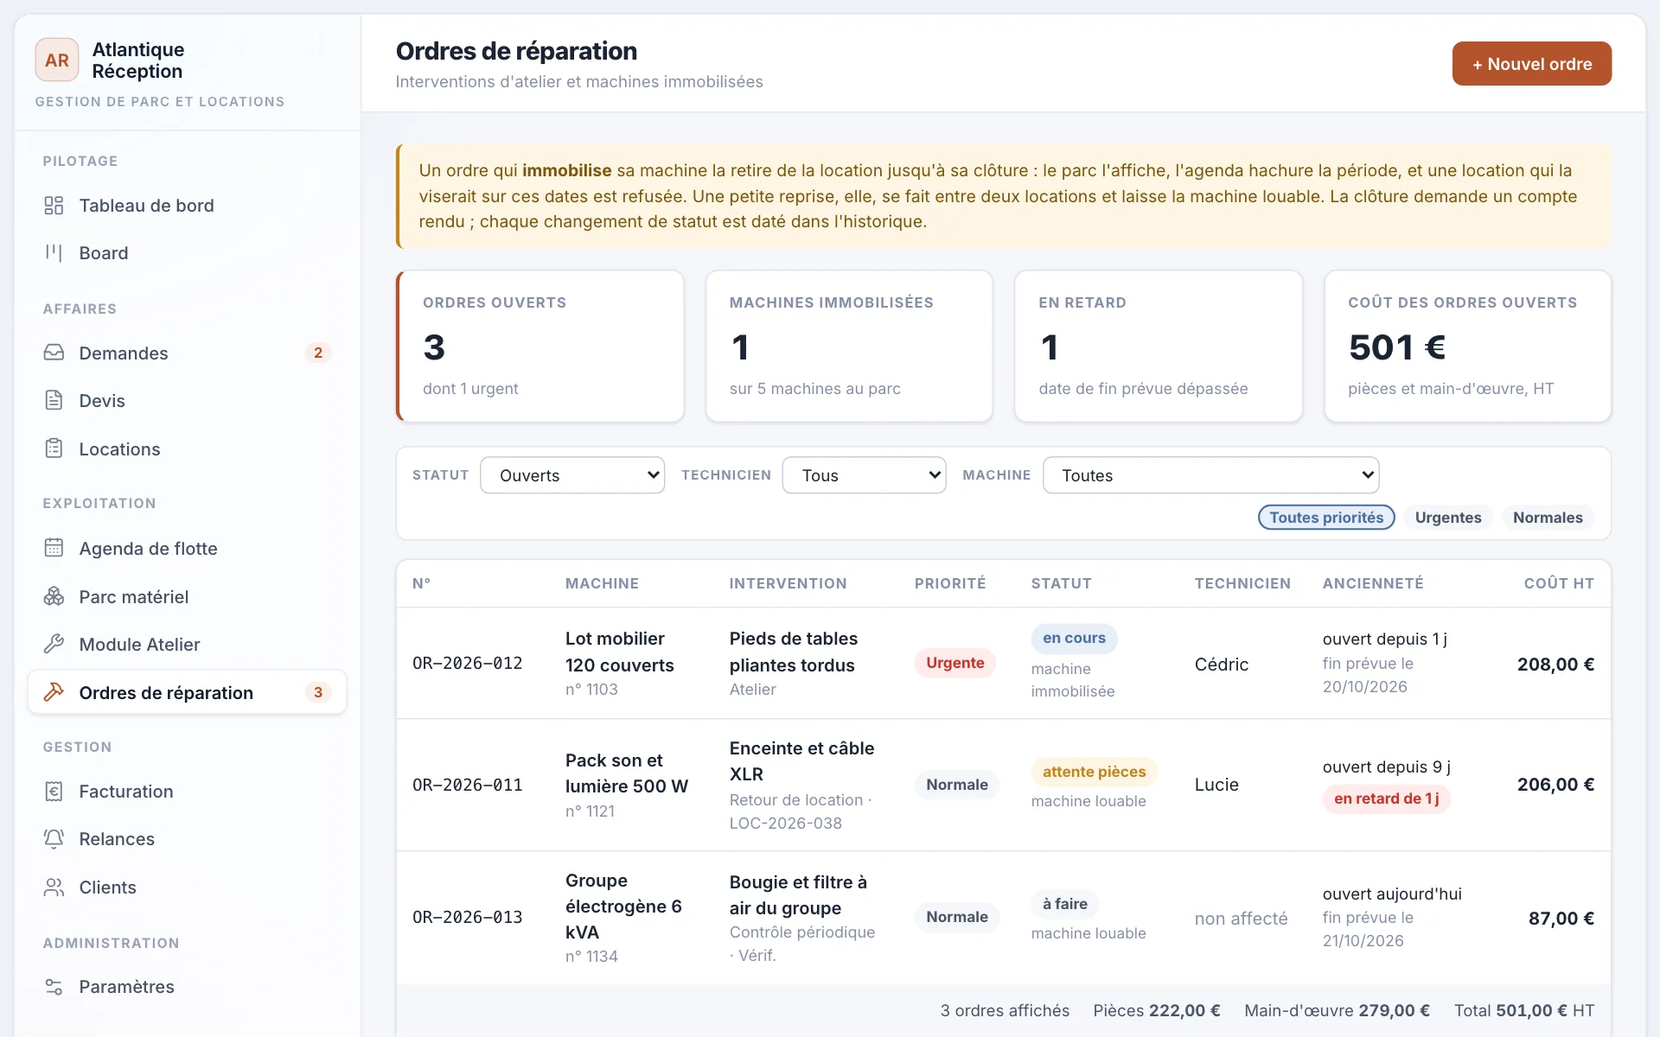The height and width of the screenshot is (1037, 1660).
Task: Click the Tableau de bord grid icon
Action: tap(54, 206)
